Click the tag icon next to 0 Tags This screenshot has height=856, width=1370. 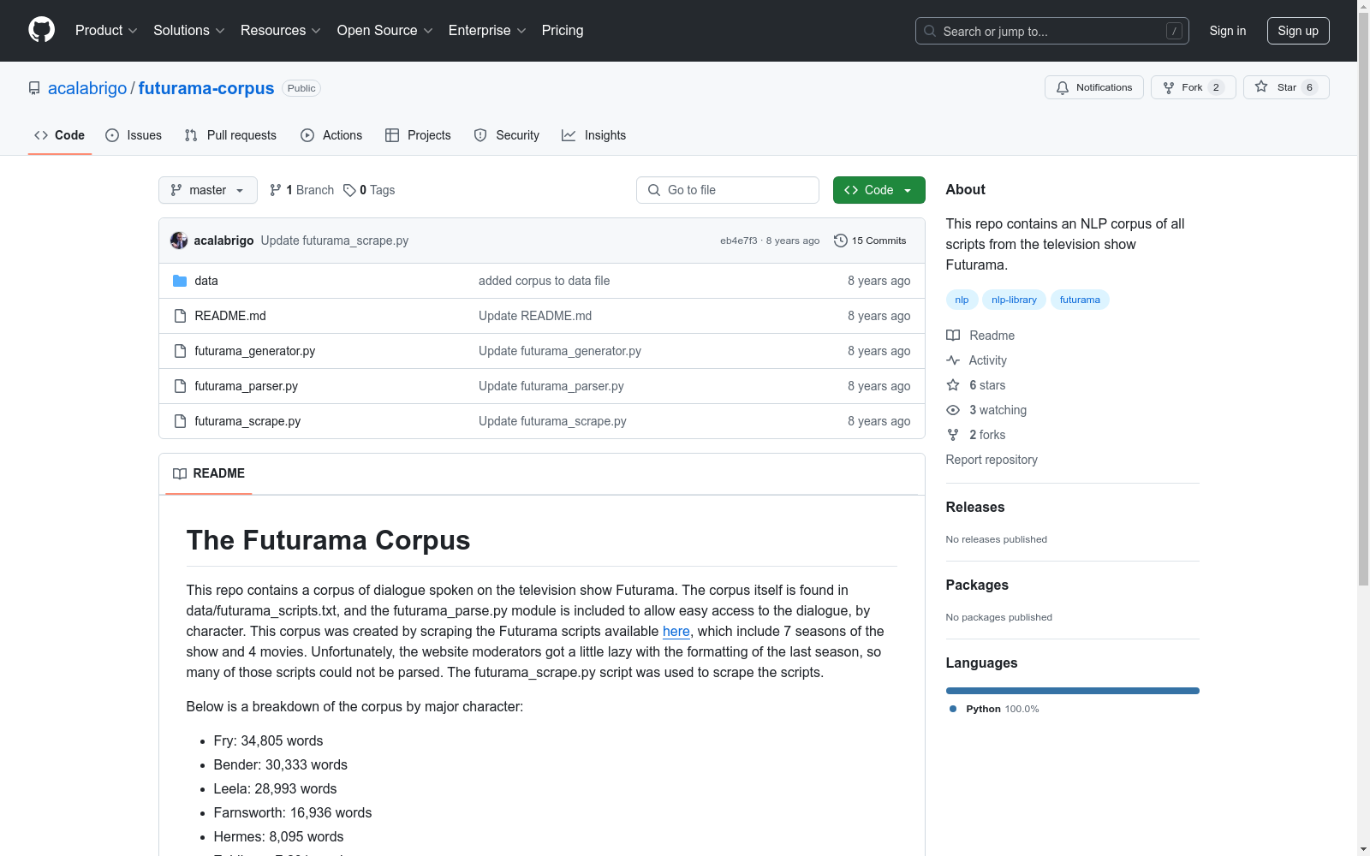coord(349,190)
